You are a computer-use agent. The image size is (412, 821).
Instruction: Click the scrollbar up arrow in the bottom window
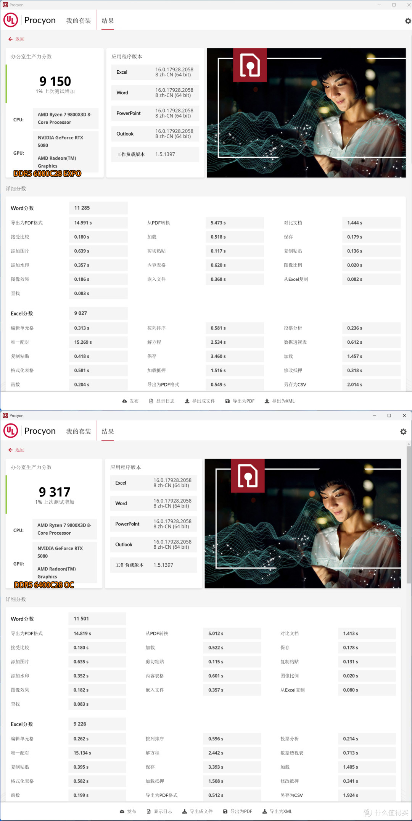[409, 444]
